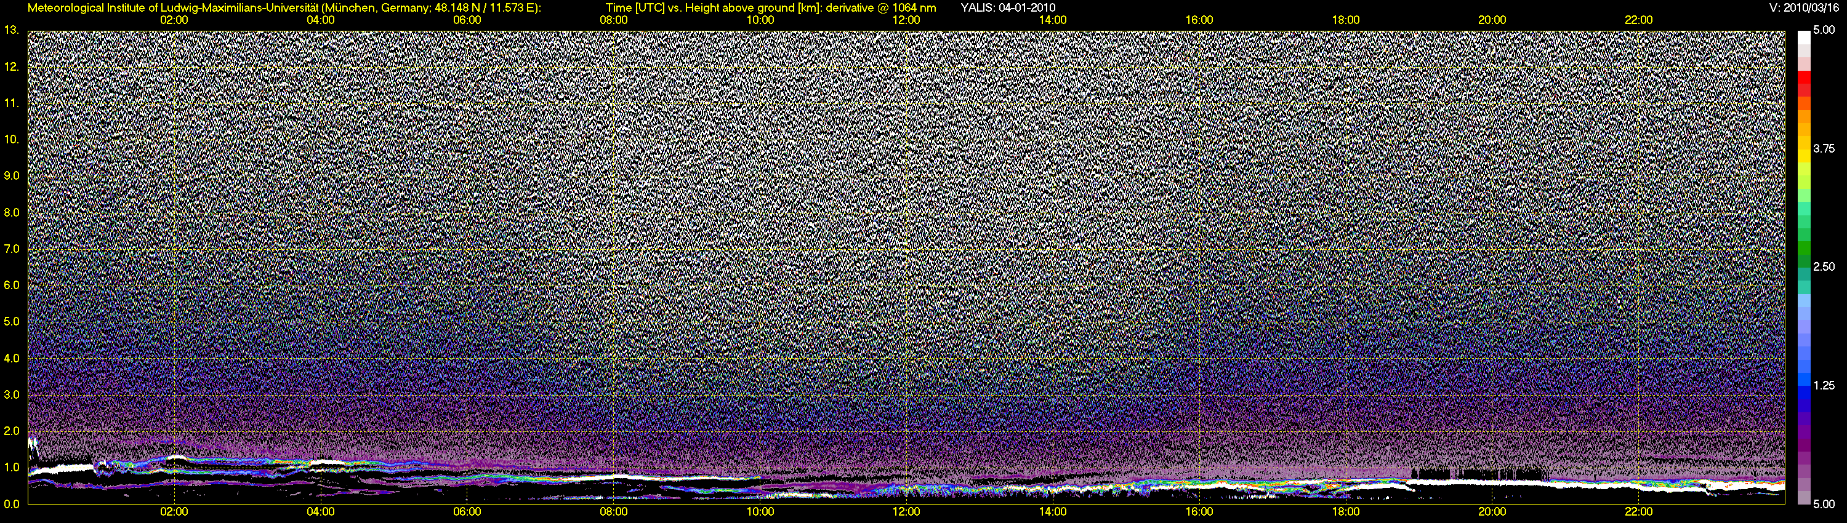Click the 20:00 label on the bottom time axis
This screenshot has width=1847, height=523.
[1492, 513]
